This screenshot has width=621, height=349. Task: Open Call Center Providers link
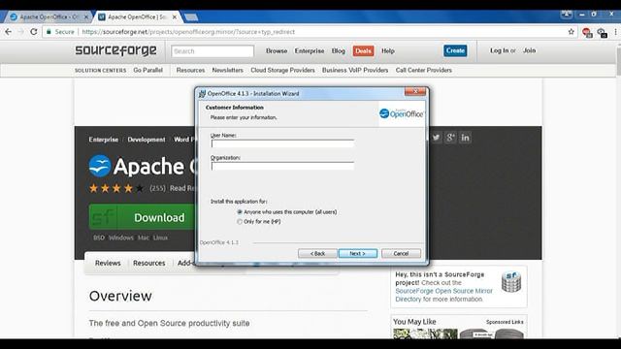[x=423, y=70]
